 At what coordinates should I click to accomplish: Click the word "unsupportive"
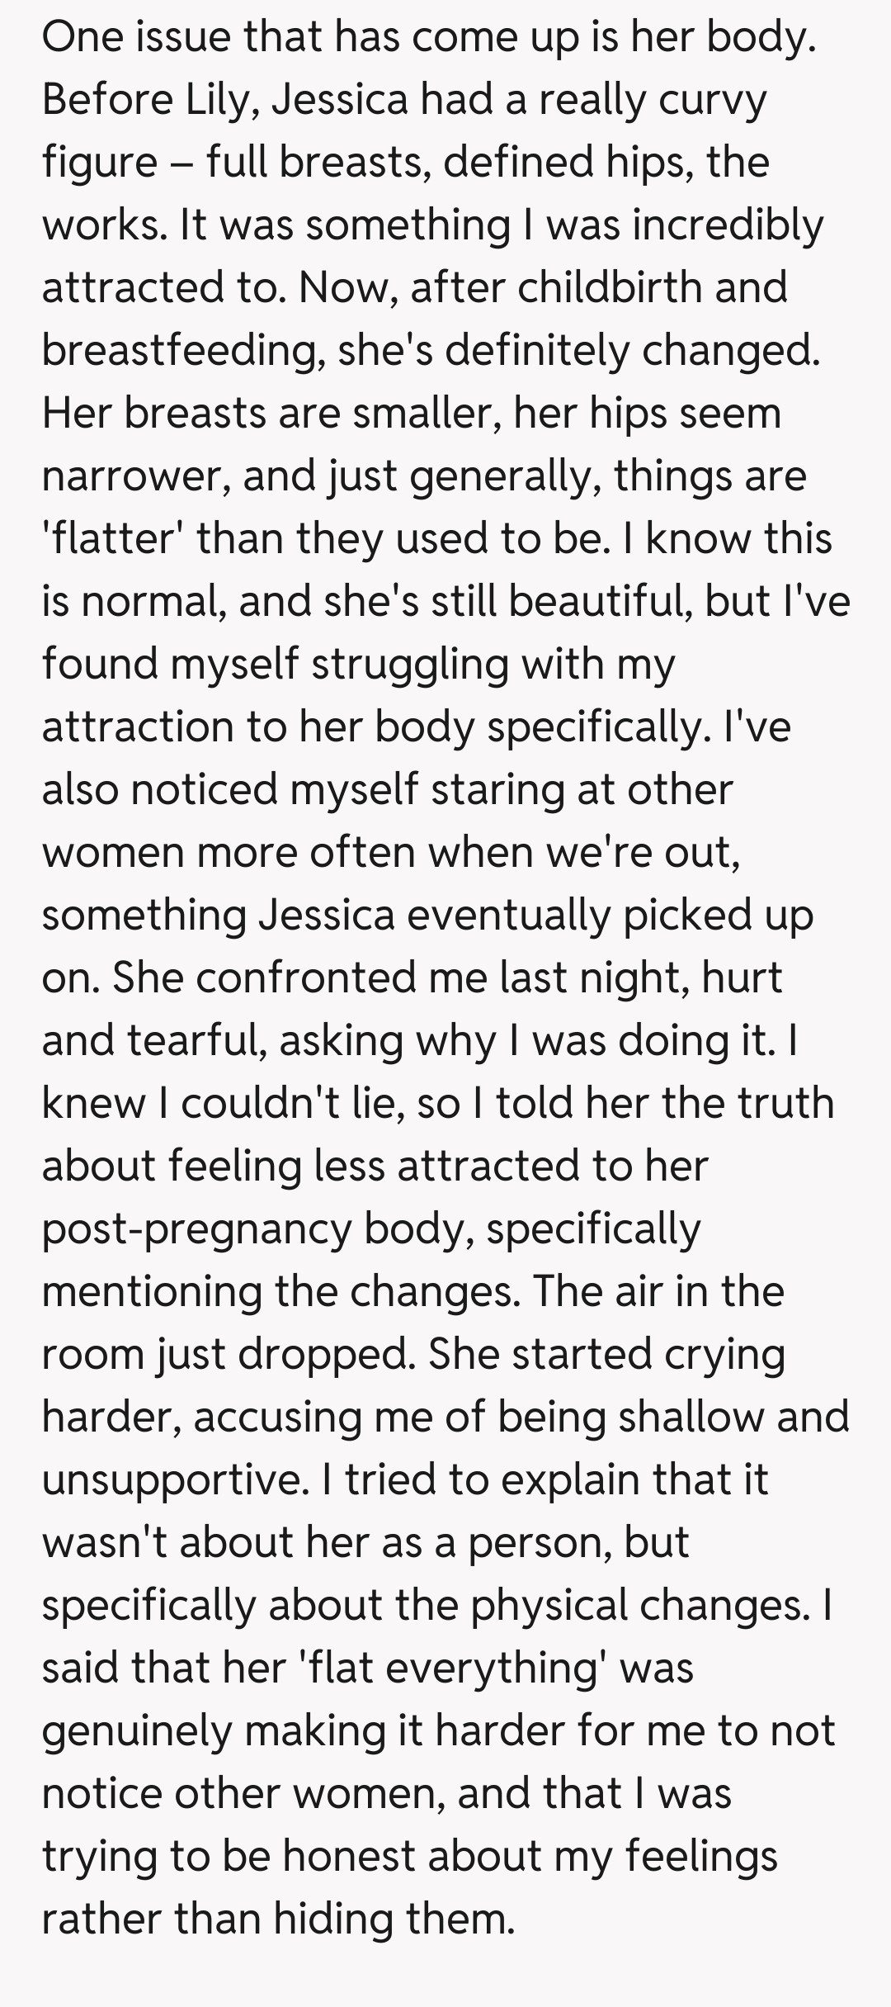point(172,1479)
